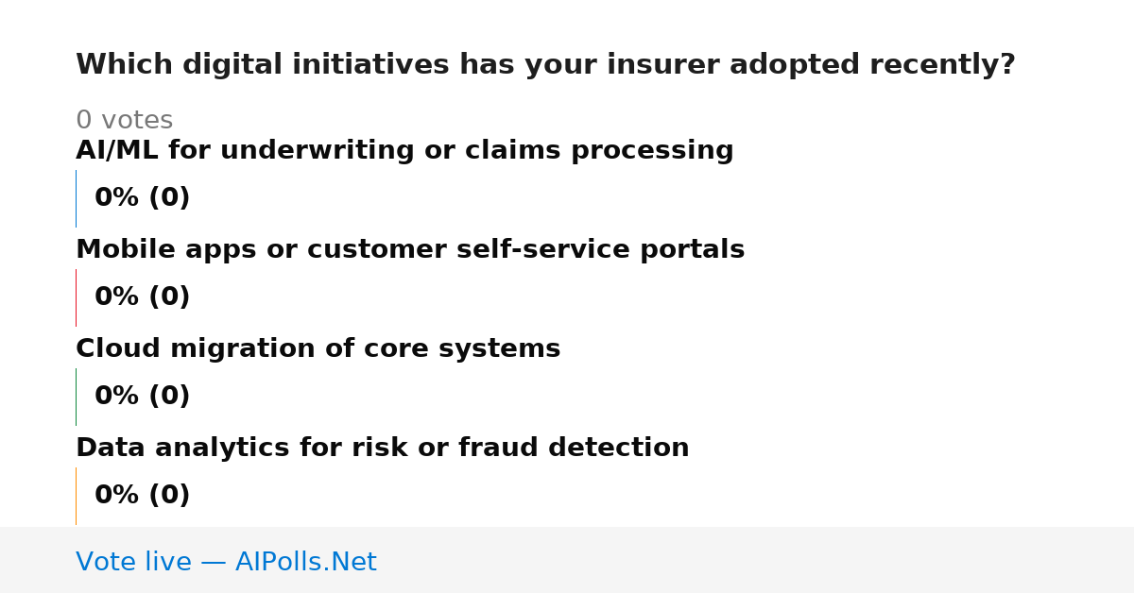Click the 0% (0) result under Cloud migration
The image size is (1134, 593).
(x=143, y=397)
